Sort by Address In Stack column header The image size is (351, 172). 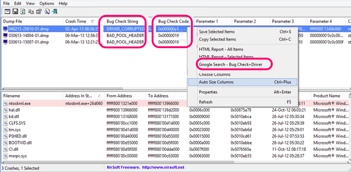click(84, 96)
